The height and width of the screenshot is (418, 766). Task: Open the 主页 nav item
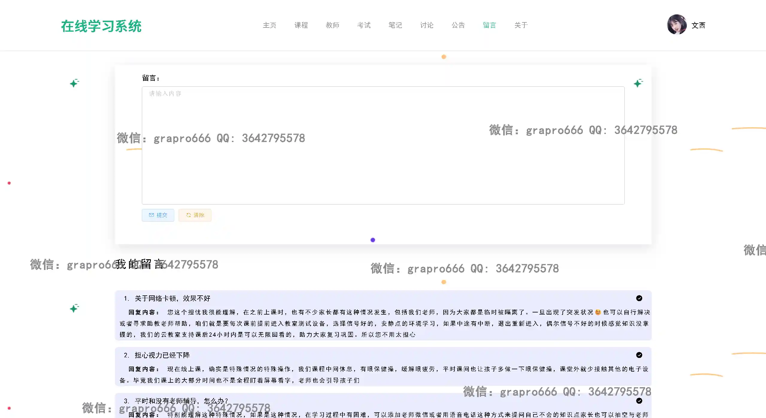[x=269, y=25]
